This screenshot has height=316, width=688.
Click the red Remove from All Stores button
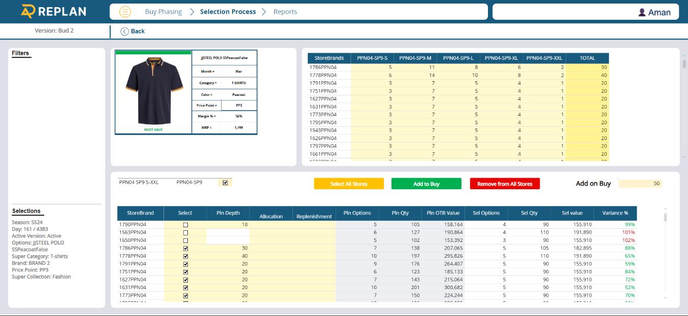tap(505, 184)
